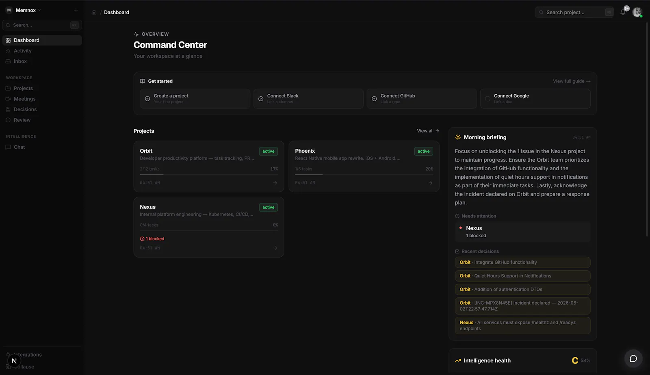The image size is (650, 375).
Task: Open Decisions in the sidebar
Action: 42,109
